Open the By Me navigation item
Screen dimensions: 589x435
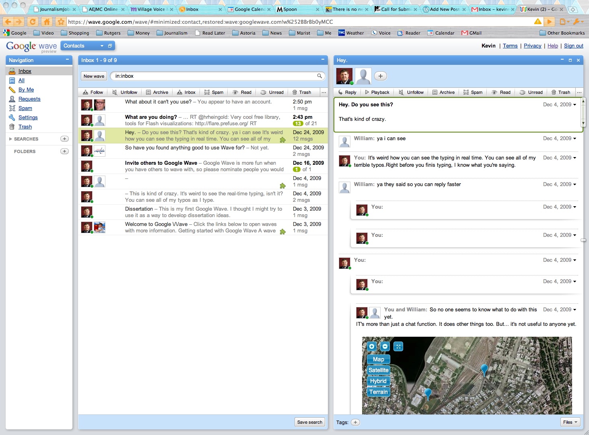click(26, 90)
